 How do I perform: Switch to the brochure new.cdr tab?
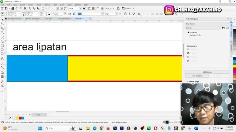point(14,19)
